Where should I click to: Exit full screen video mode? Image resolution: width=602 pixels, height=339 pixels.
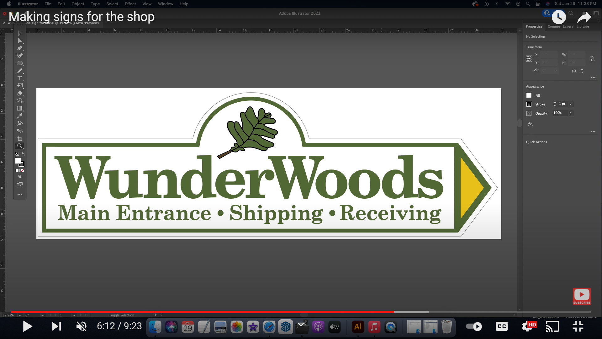pyautogui.click(x=578, y=326)
